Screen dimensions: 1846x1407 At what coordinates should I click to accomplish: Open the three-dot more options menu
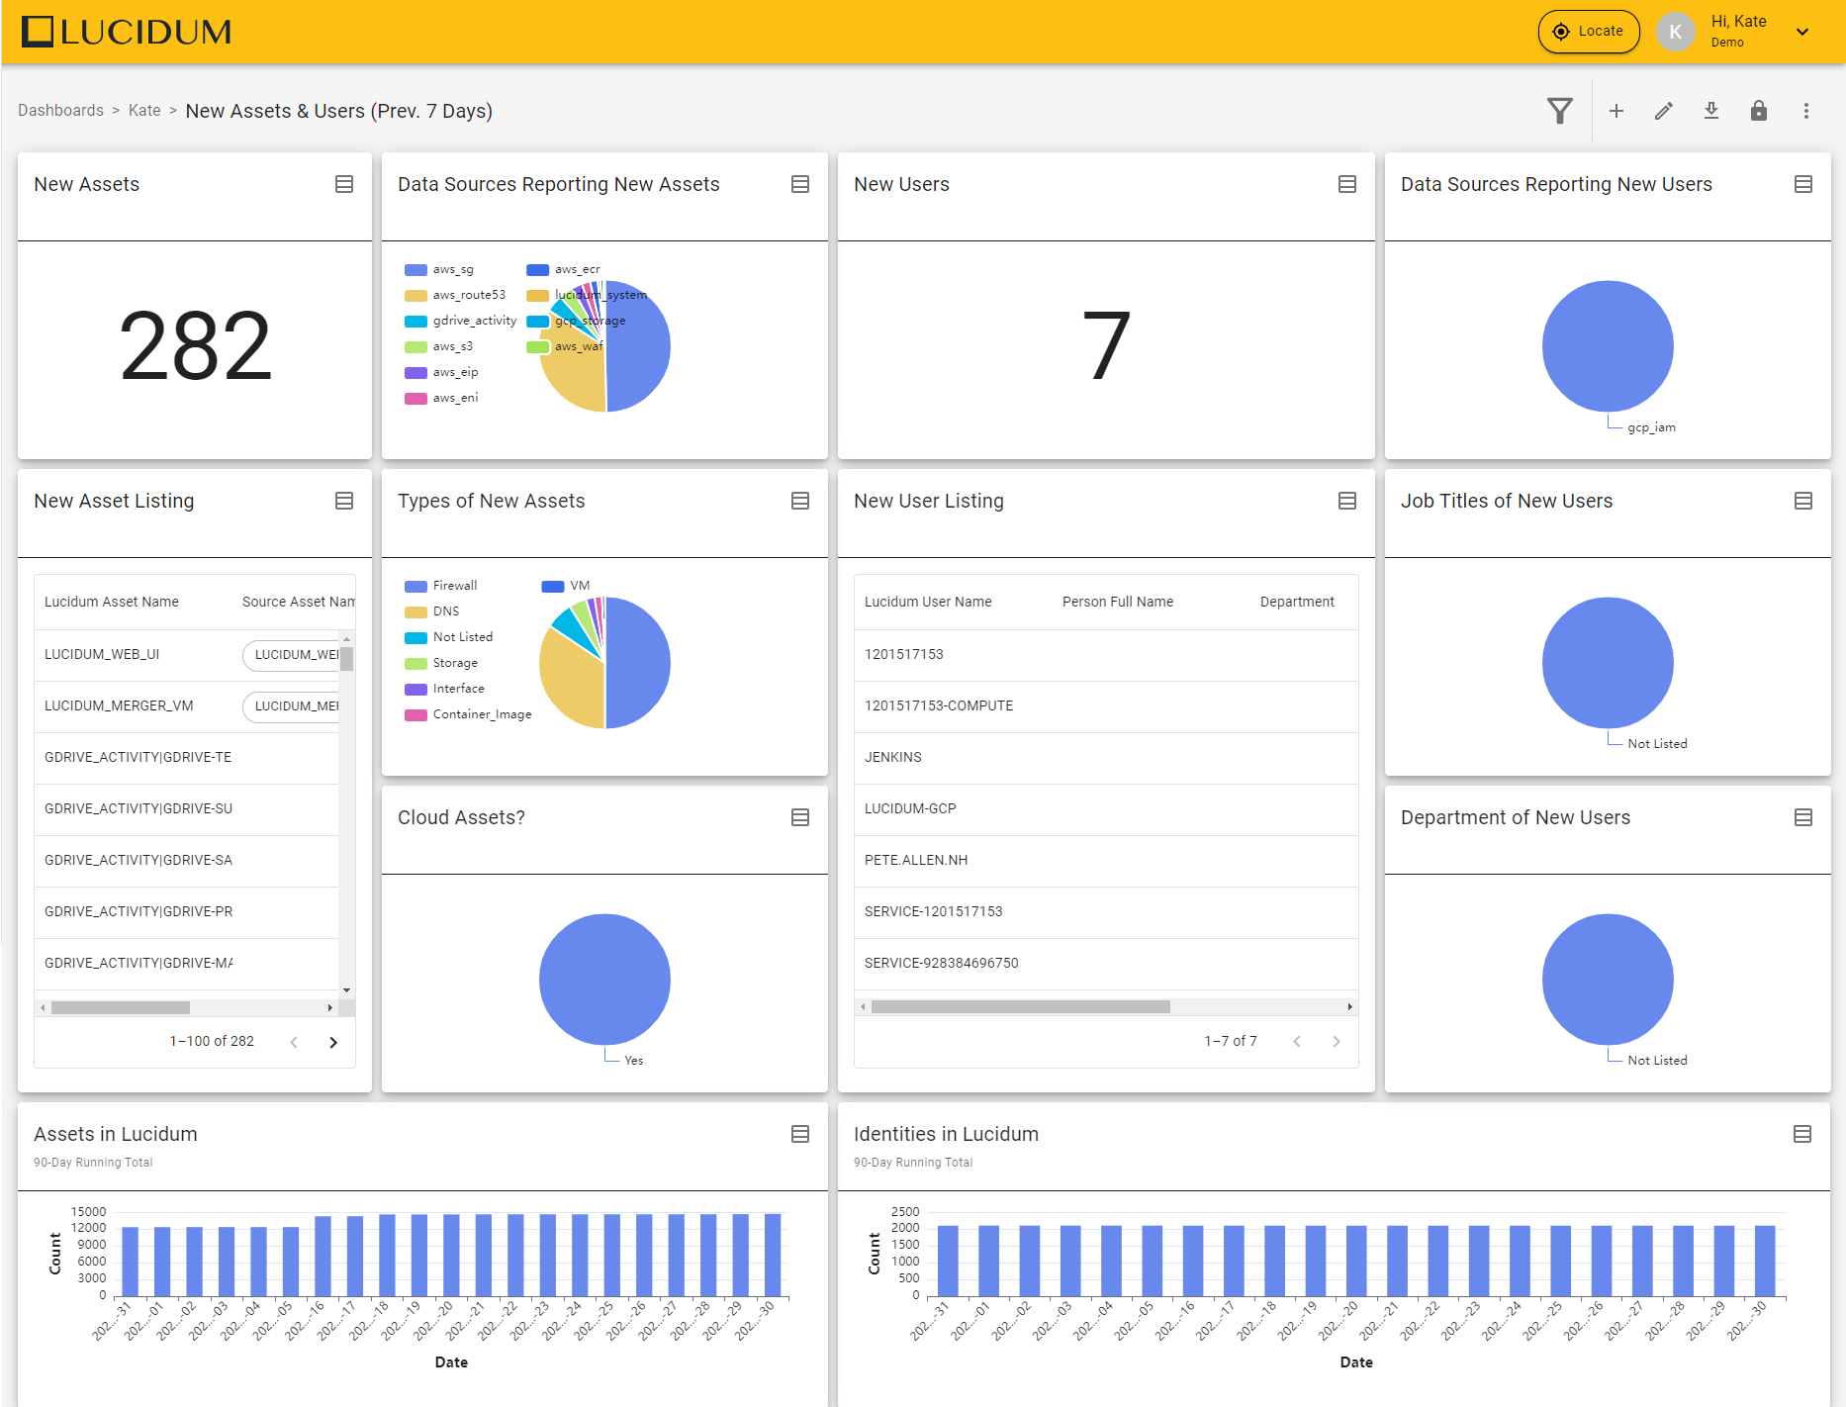1806,111
